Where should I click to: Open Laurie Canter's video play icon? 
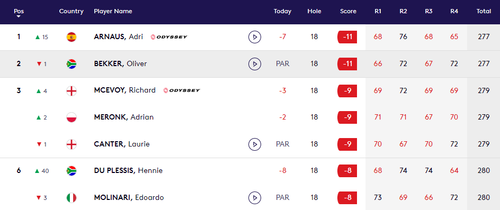point(254,144)
